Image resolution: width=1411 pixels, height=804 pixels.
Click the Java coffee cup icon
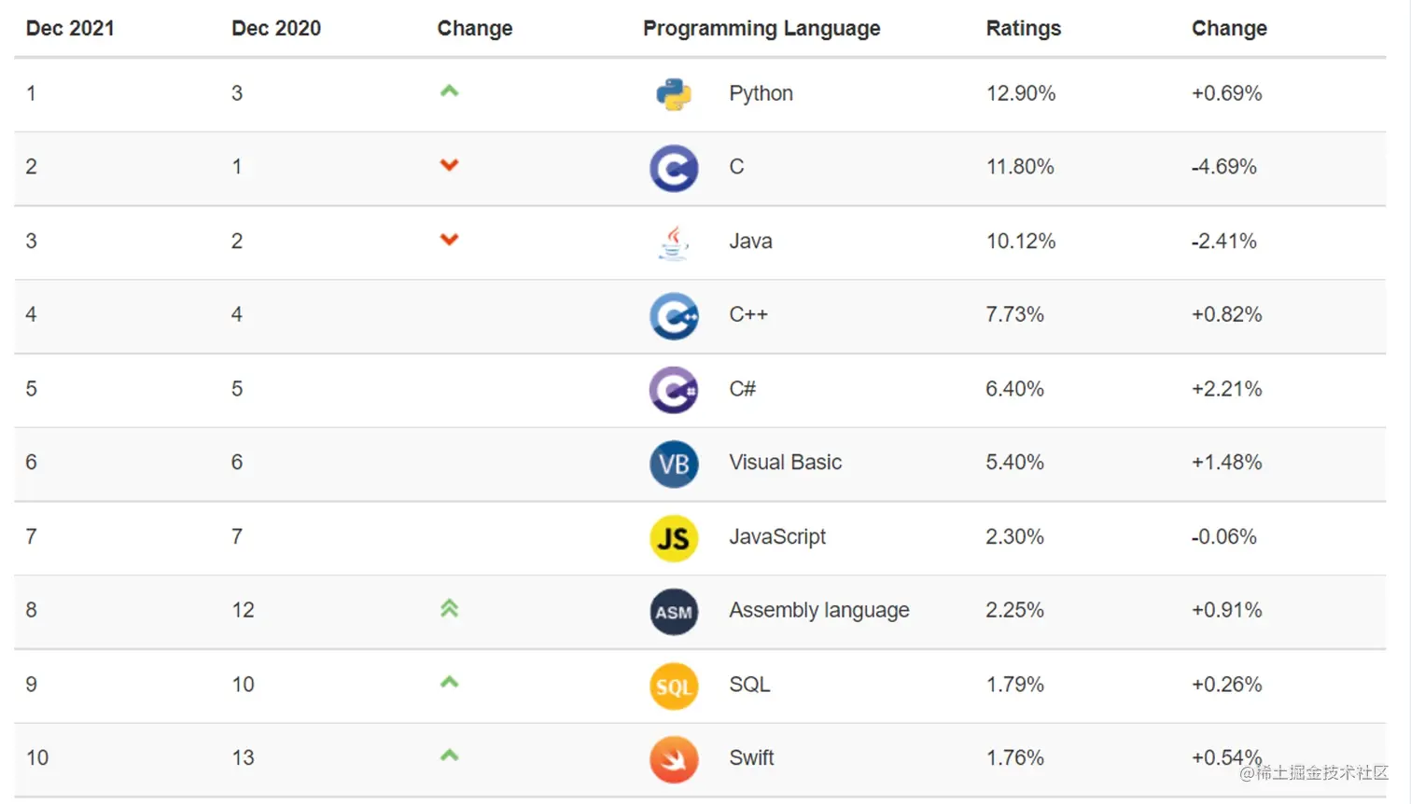673,243
